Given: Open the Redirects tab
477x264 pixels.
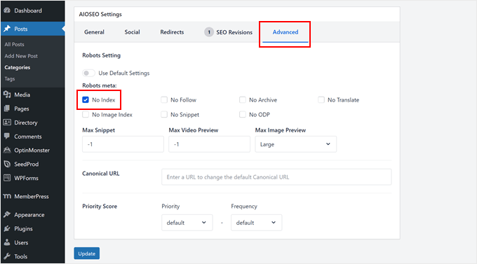Looking at the screenshot, I should pos(172,32).
